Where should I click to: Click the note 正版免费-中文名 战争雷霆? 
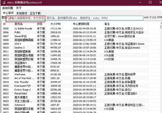[x=120, y=82]
